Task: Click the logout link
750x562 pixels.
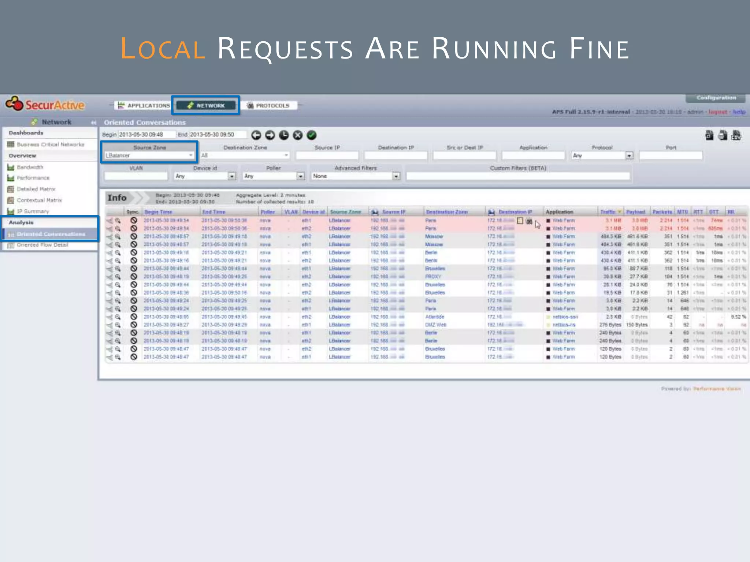Action: click(718, 112)
